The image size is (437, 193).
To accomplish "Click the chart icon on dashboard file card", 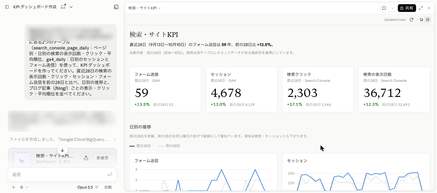I will (22, 160).
